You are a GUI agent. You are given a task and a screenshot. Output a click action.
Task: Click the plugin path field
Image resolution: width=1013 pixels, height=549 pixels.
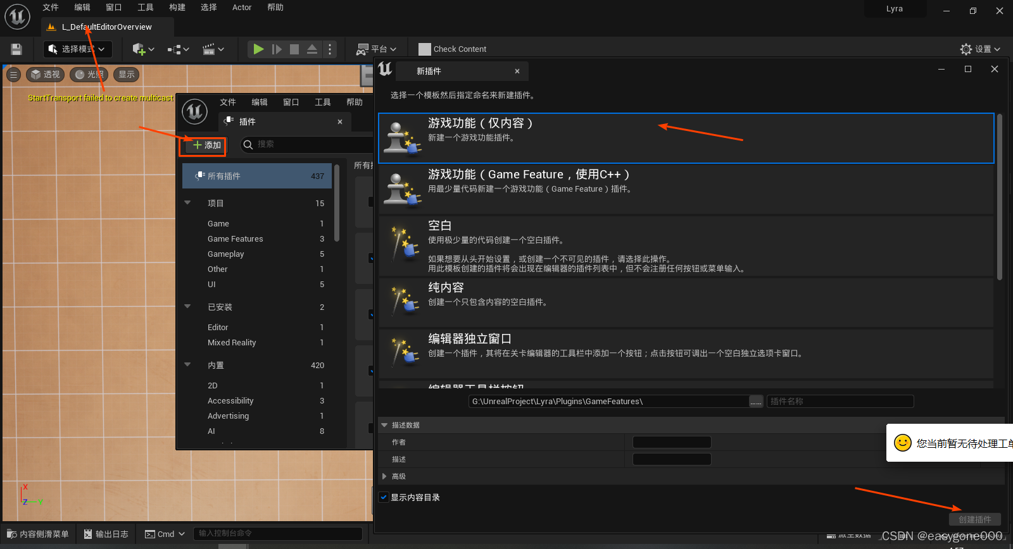pyautogui.click(x=608, y=402)
